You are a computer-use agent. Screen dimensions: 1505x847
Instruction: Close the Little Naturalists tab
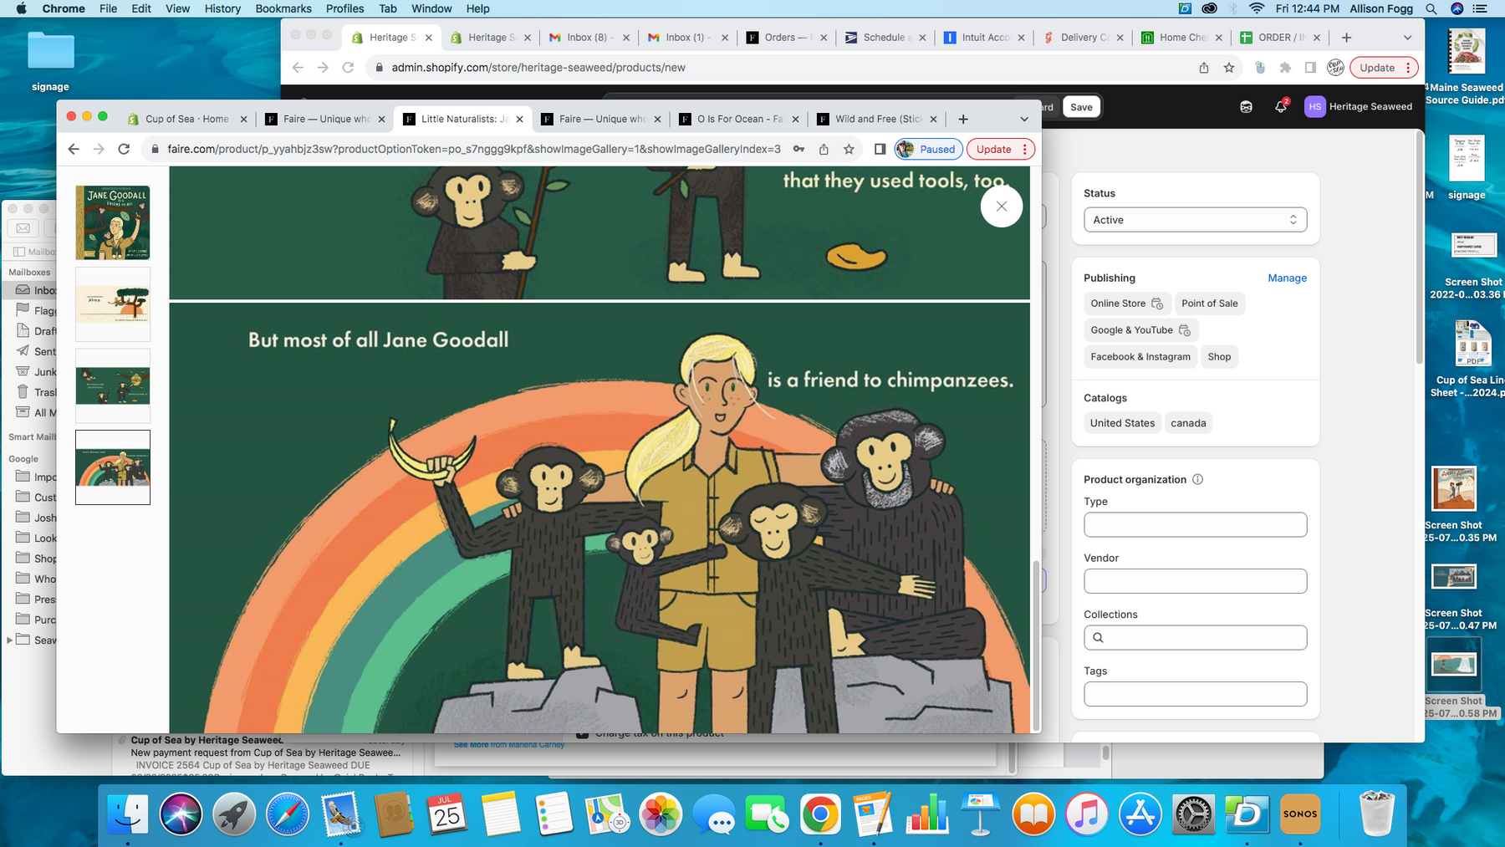point(519,119)
